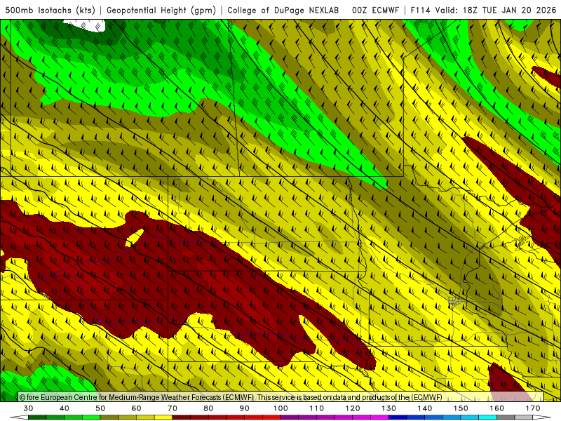Viewport: 561px width, 421px height.
Task: Click the legend value '120'
Action: 353,408
